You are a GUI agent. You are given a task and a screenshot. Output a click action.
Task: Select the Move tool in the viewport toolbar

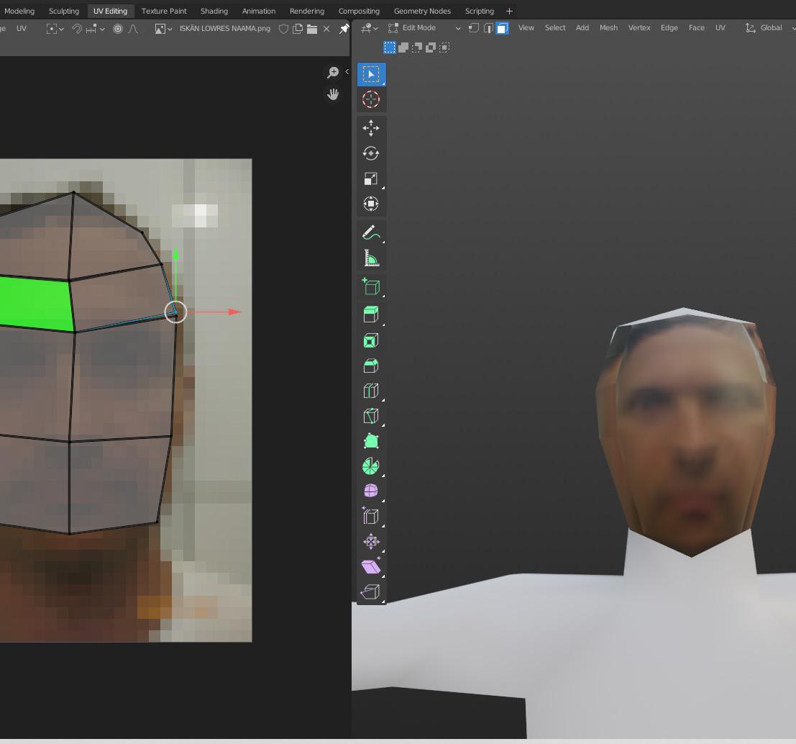371,128
